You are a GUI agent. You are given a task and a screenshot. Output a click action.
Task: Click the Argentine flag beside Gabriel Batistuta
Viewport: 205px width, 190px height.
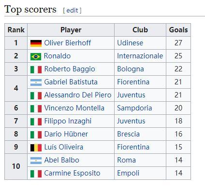(36, 82)
